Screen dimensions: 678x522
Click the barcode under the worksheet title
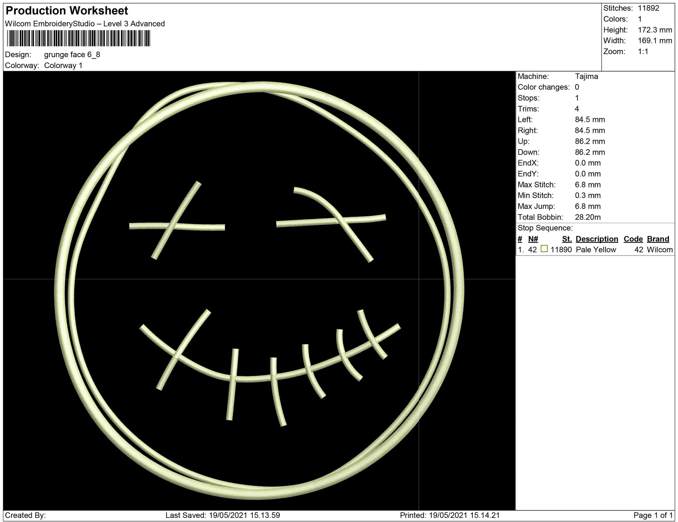[x=78, y=38]
